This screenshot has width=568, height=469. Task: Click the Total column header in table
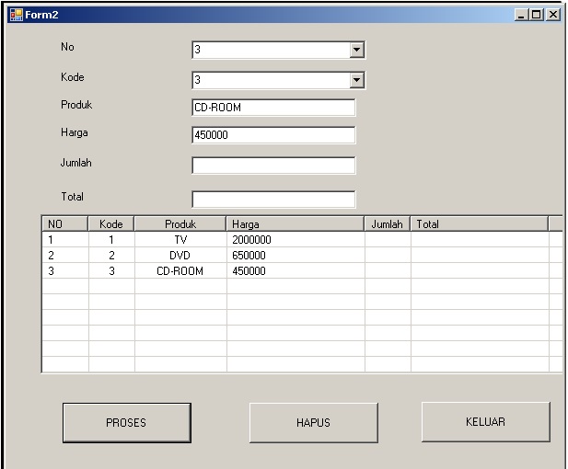(x=479, y=223)
